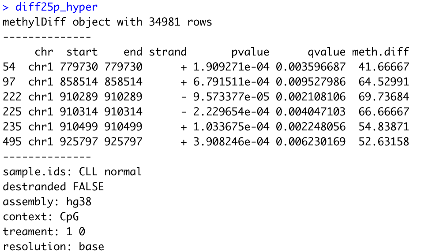Select the end column header
The image size is (443, 252).
[x=133, y=52]
